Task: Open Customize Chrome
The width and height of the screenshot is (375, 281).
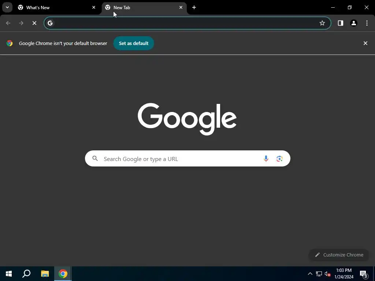Action: tap(339, 255)
